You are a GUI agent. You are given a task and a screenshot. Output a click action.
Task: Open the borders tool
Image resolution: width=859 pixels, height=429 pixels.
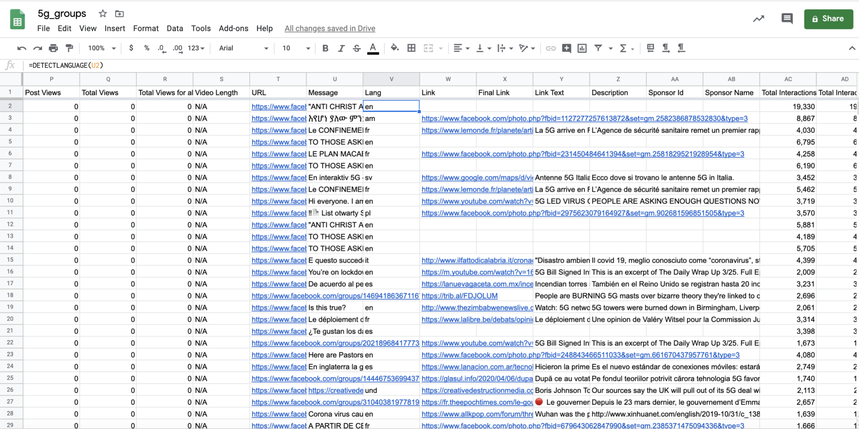point(411,48)
